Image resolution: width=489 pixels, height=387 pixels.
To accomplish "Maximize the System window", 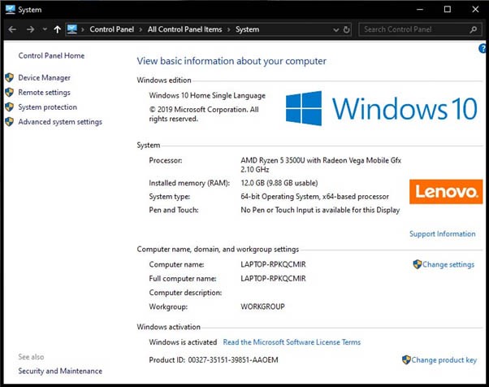I will (448, 10).
